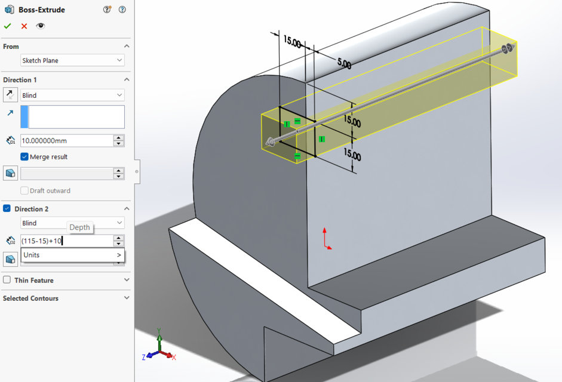Cancel the extrude with the red X
The width and height of the screenshot is (562, 382).
24,26
